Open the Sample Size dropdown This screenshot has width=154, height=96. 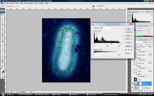[20, 6]
